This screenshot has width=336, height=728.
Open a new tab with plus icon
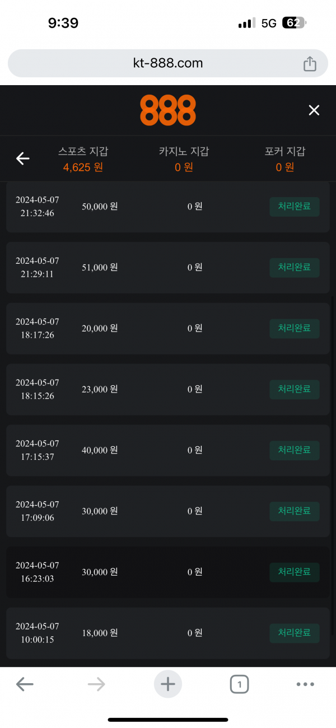pos(168,684)
